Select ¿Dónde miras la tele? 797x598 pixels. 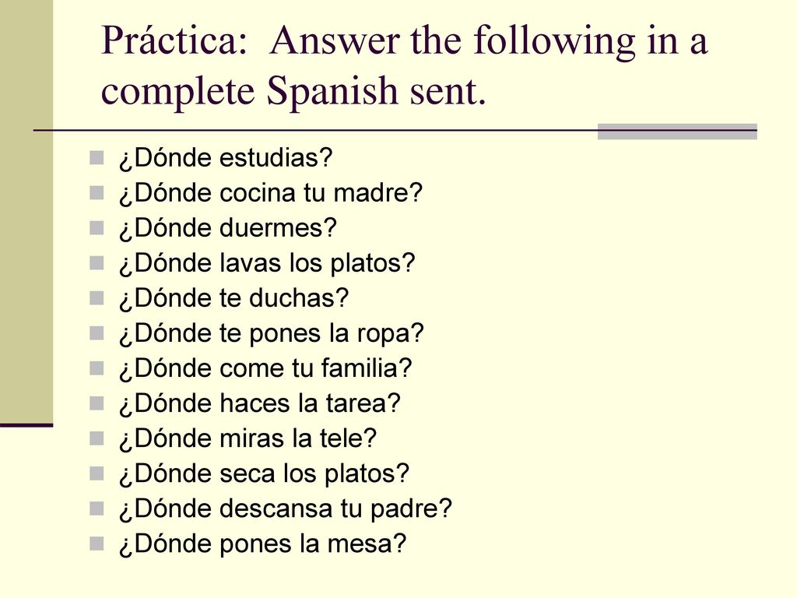click(x=248, y=438)
